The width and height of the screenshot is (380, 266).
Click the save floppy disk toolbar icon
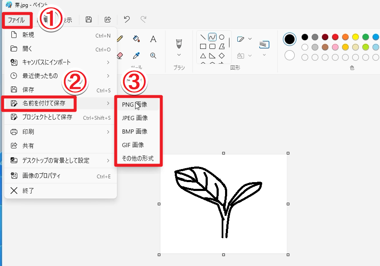[x=89, y=20]
